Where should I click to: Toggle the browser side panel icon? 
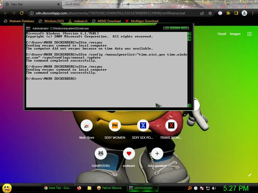coord(236,13)
